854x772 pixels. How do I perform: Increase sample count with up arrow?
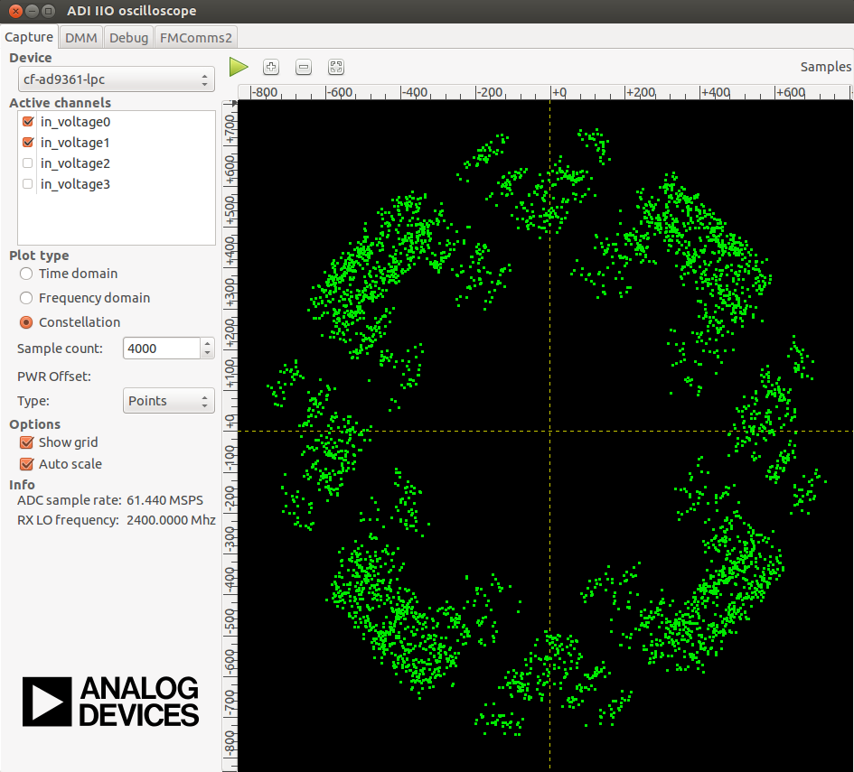(x=208, y=343)
